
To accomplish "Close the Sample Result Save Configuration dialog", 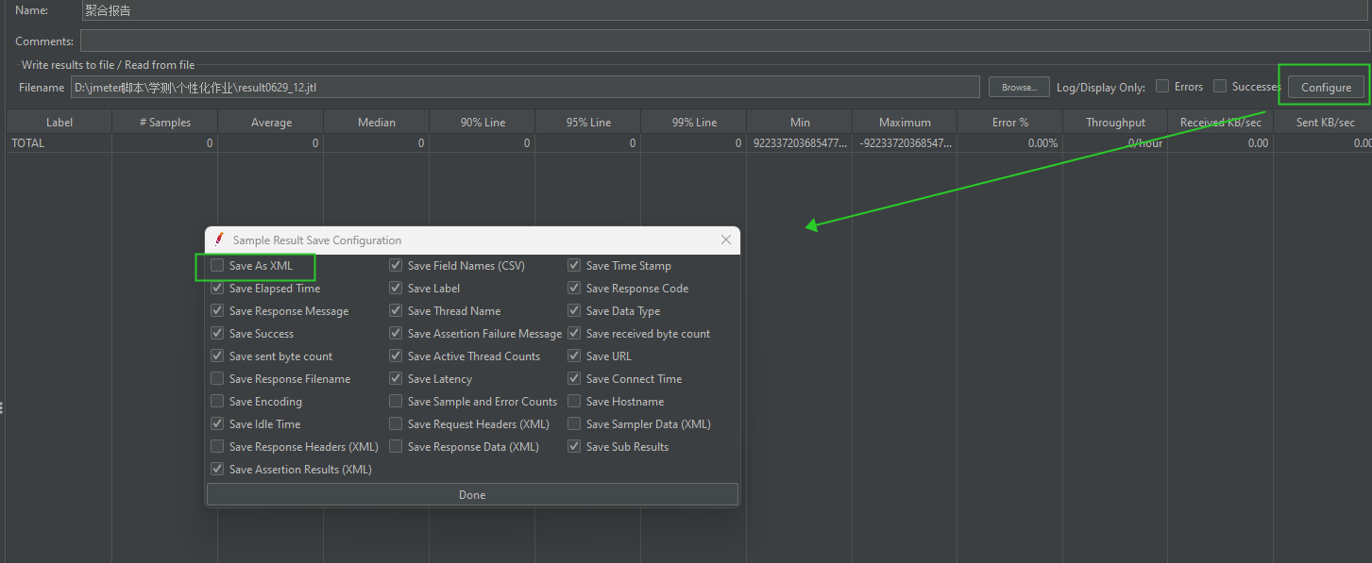I will (726, 240).
